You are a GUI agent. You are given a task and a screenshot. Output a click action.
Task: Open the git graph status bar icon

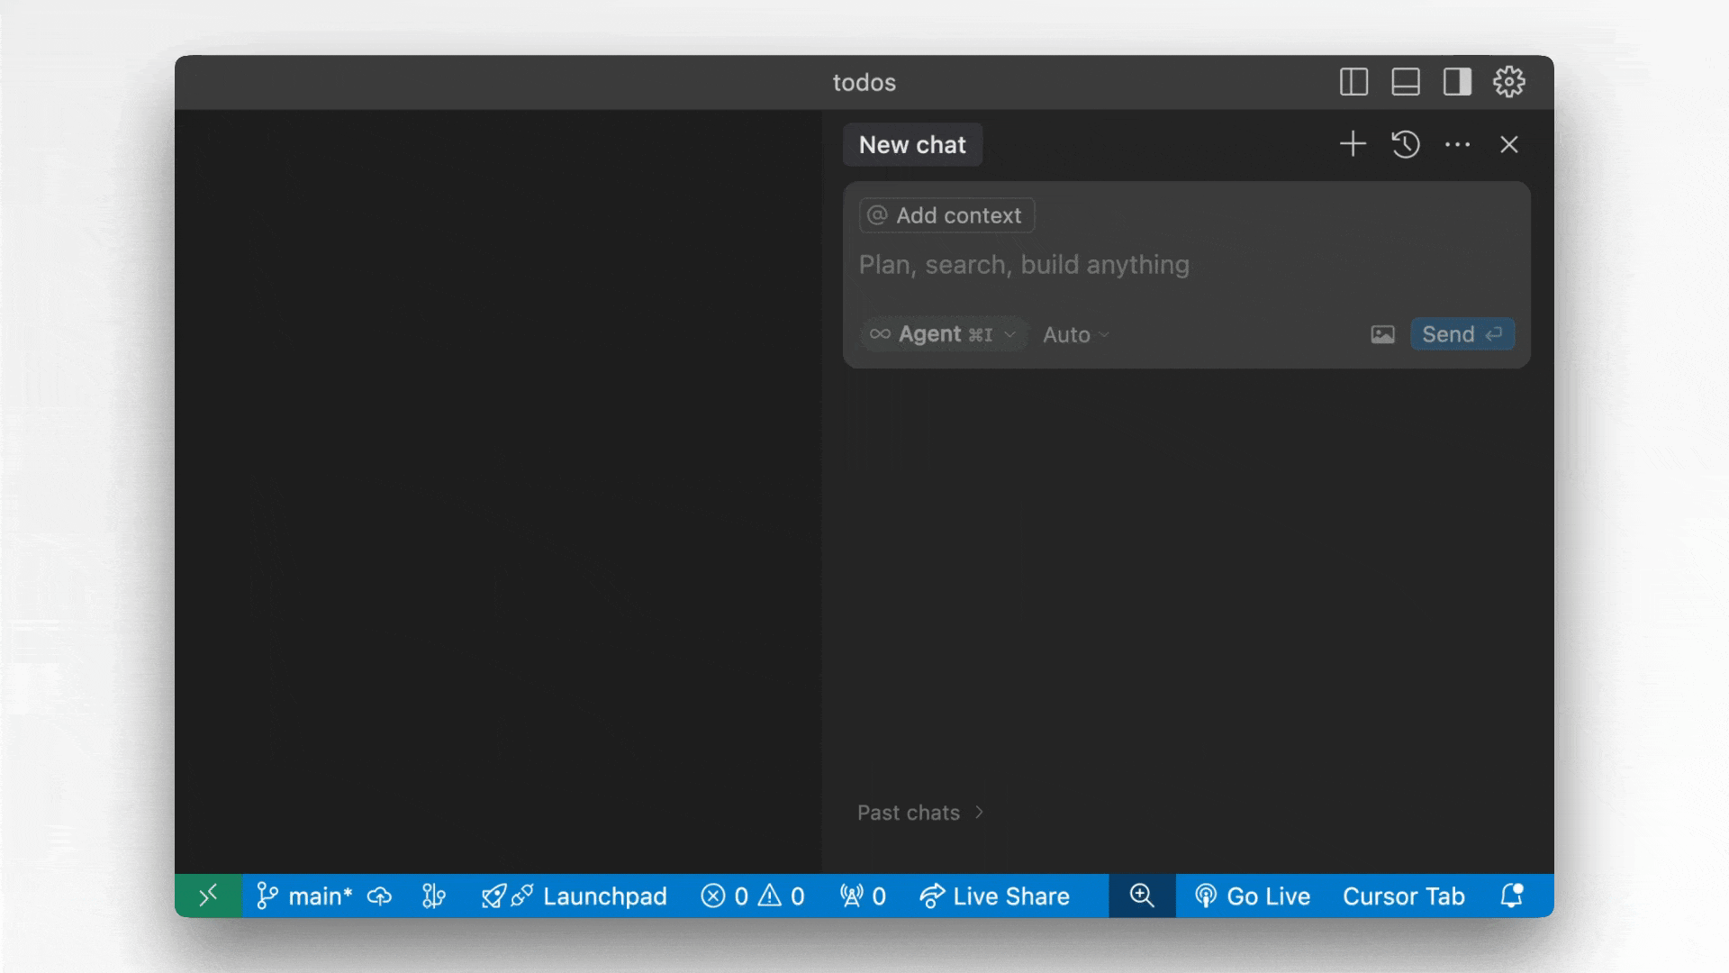(434, 896)
